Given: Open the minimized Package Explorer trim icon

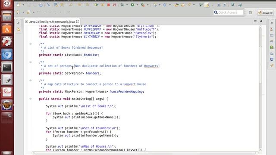Looking at the screenshot, I should [19, 29].
